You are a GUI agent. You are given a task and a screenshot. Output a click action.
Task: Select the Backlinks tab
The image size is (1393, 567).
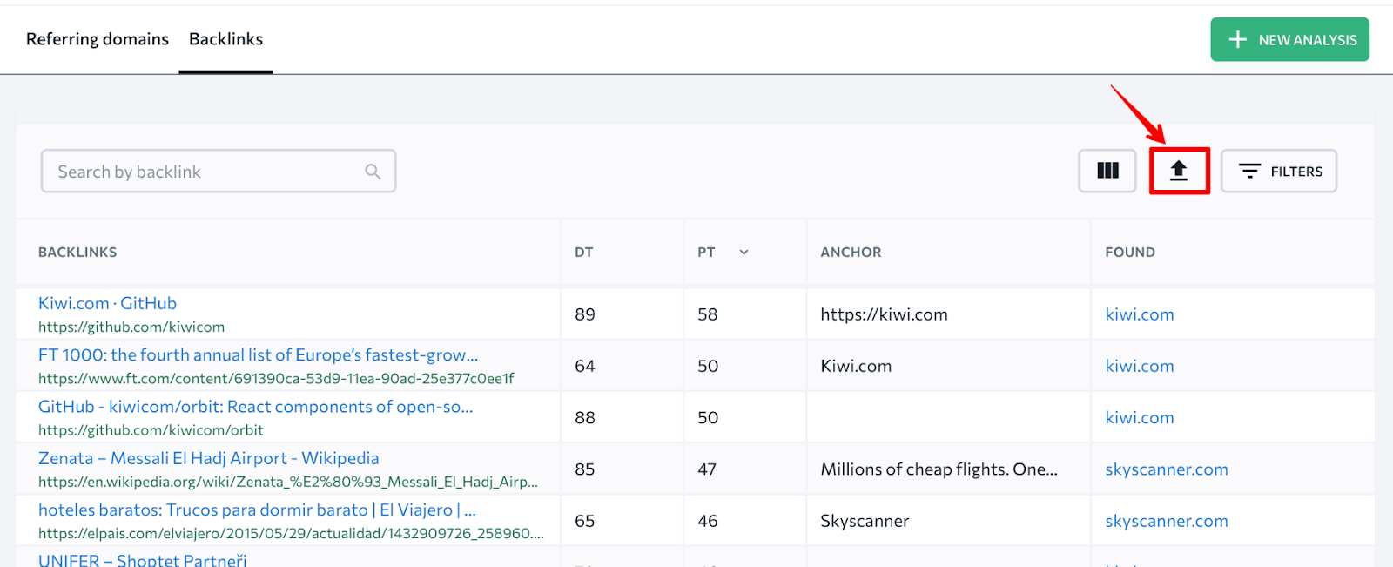[x=225, y=39]
